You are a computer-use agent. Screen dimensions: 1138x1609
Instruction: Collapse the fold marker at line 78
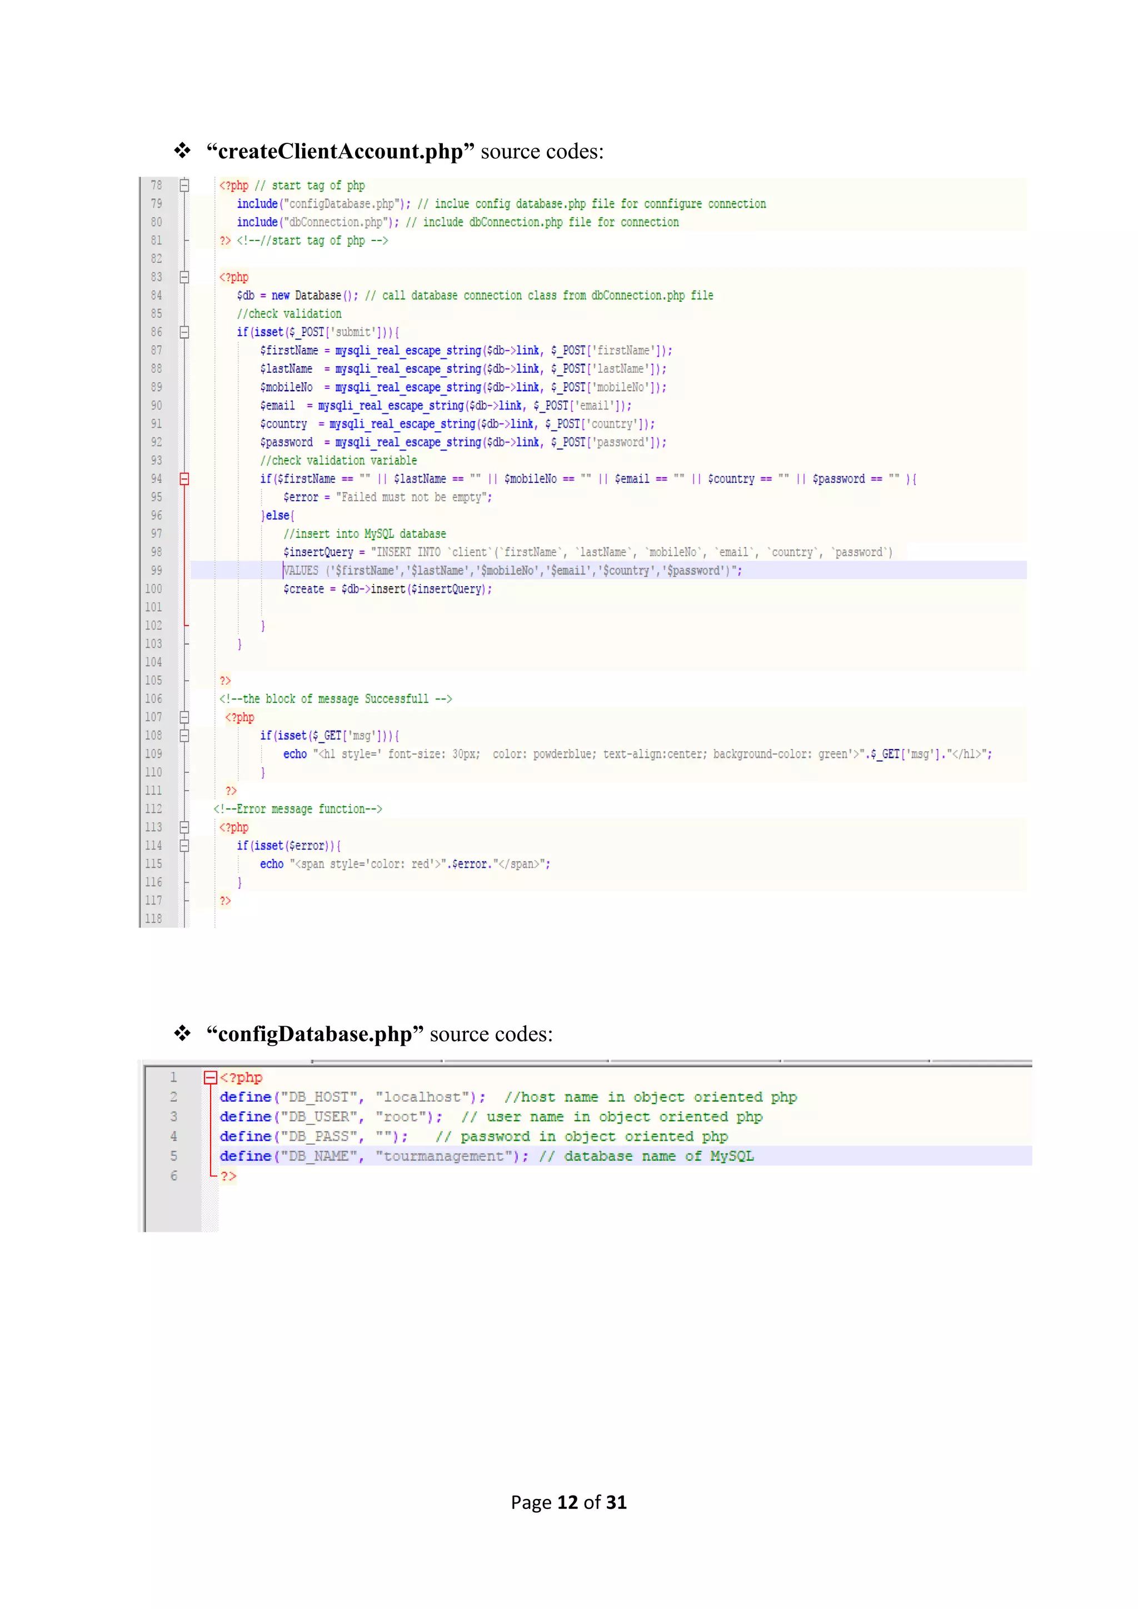[x=184, y=186]
